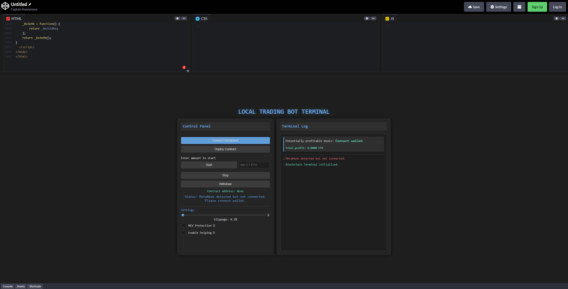This screenshot has height=289, width=568.
Task: Click the pencil icon next to Untitled
Action: (30, 4)
